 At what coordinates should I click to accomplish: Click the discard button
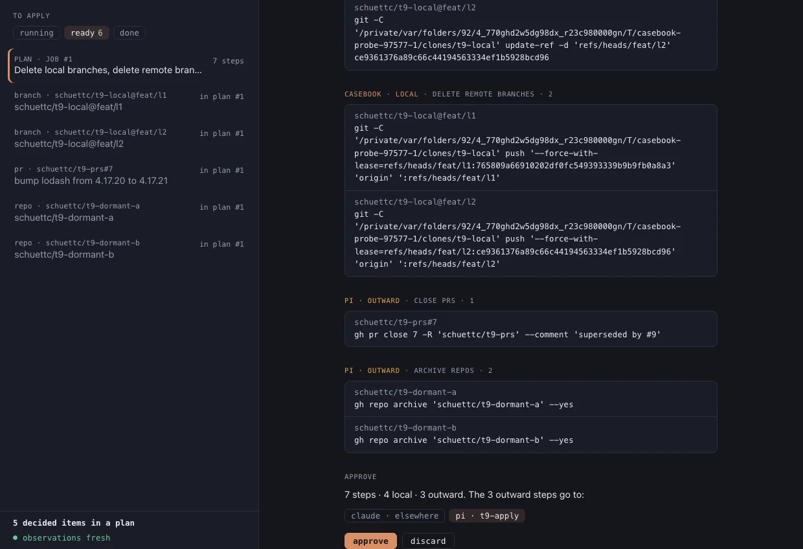click(428, 541)
